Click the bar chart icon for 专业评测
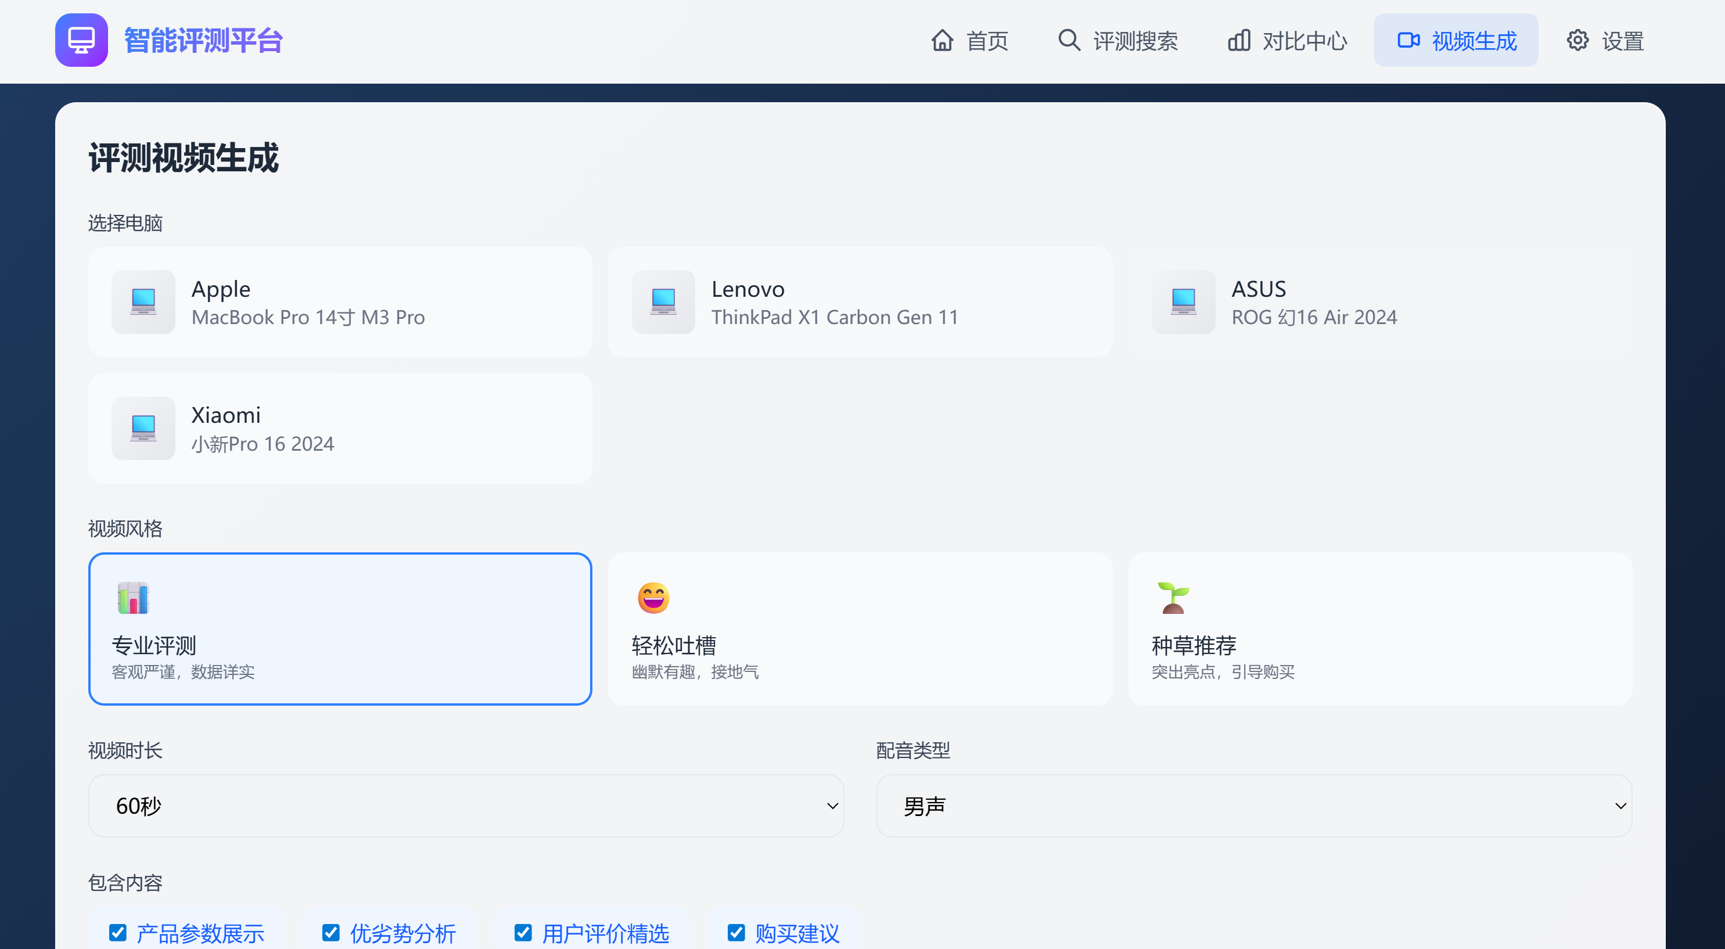The image size is (1725, 949). tap(133, 598)
